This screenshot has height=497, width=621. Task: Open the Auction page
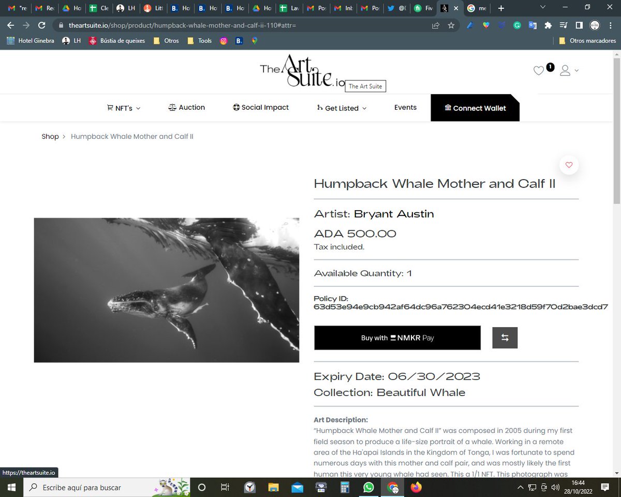pos(187,107)
